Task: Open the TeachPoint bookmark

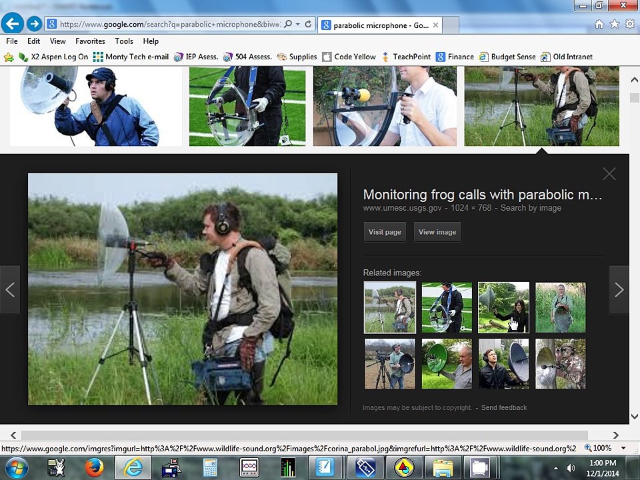Action: pos(406,57)
